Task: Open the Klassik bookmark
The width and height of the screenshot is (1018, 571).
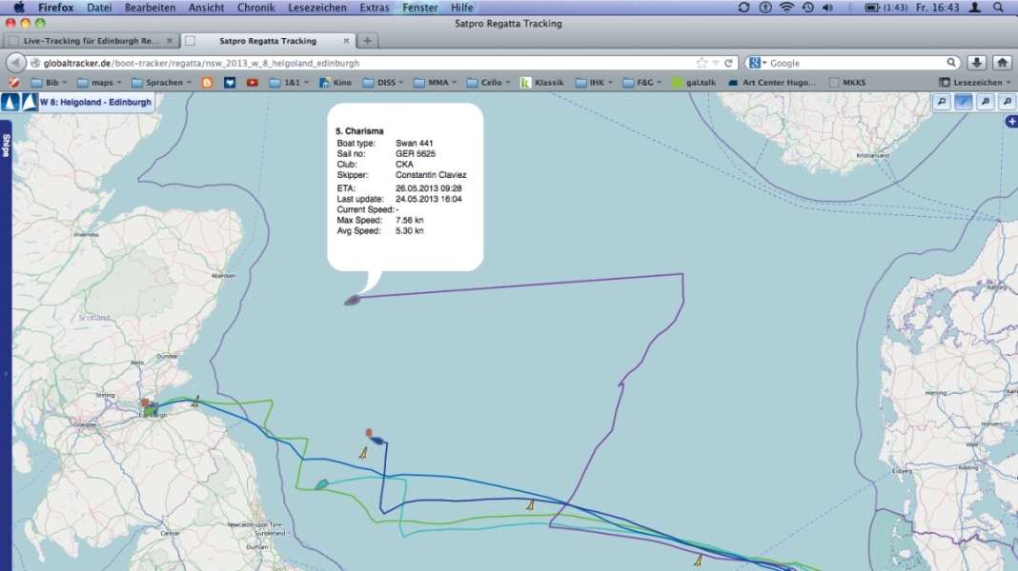Action: pos(542,82)
